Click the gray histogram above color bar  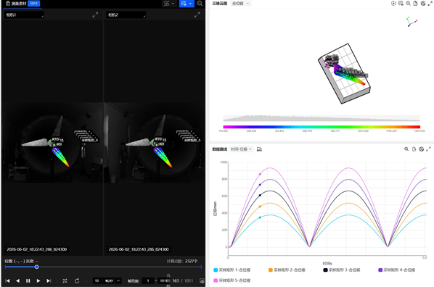pyautogui.click(x=322, y=118)
